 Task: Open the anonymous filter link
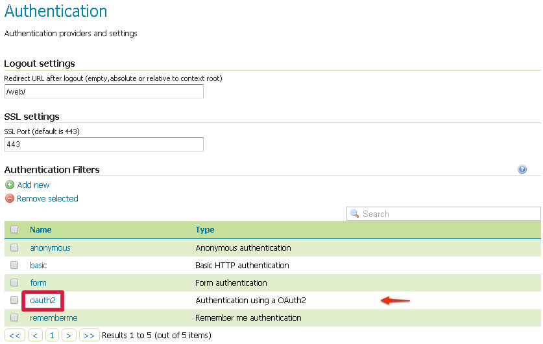pos(50,247)
